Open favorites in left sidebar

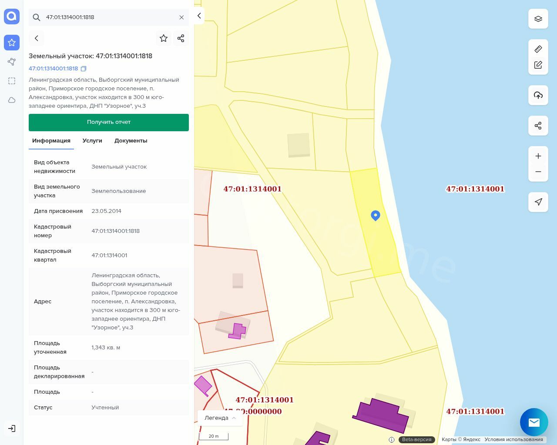click(12, 43)
